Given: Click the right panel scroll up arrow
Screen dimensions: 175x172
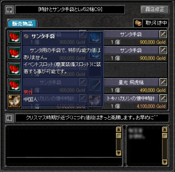Looking at the screenshot, I should click(165, 130).
